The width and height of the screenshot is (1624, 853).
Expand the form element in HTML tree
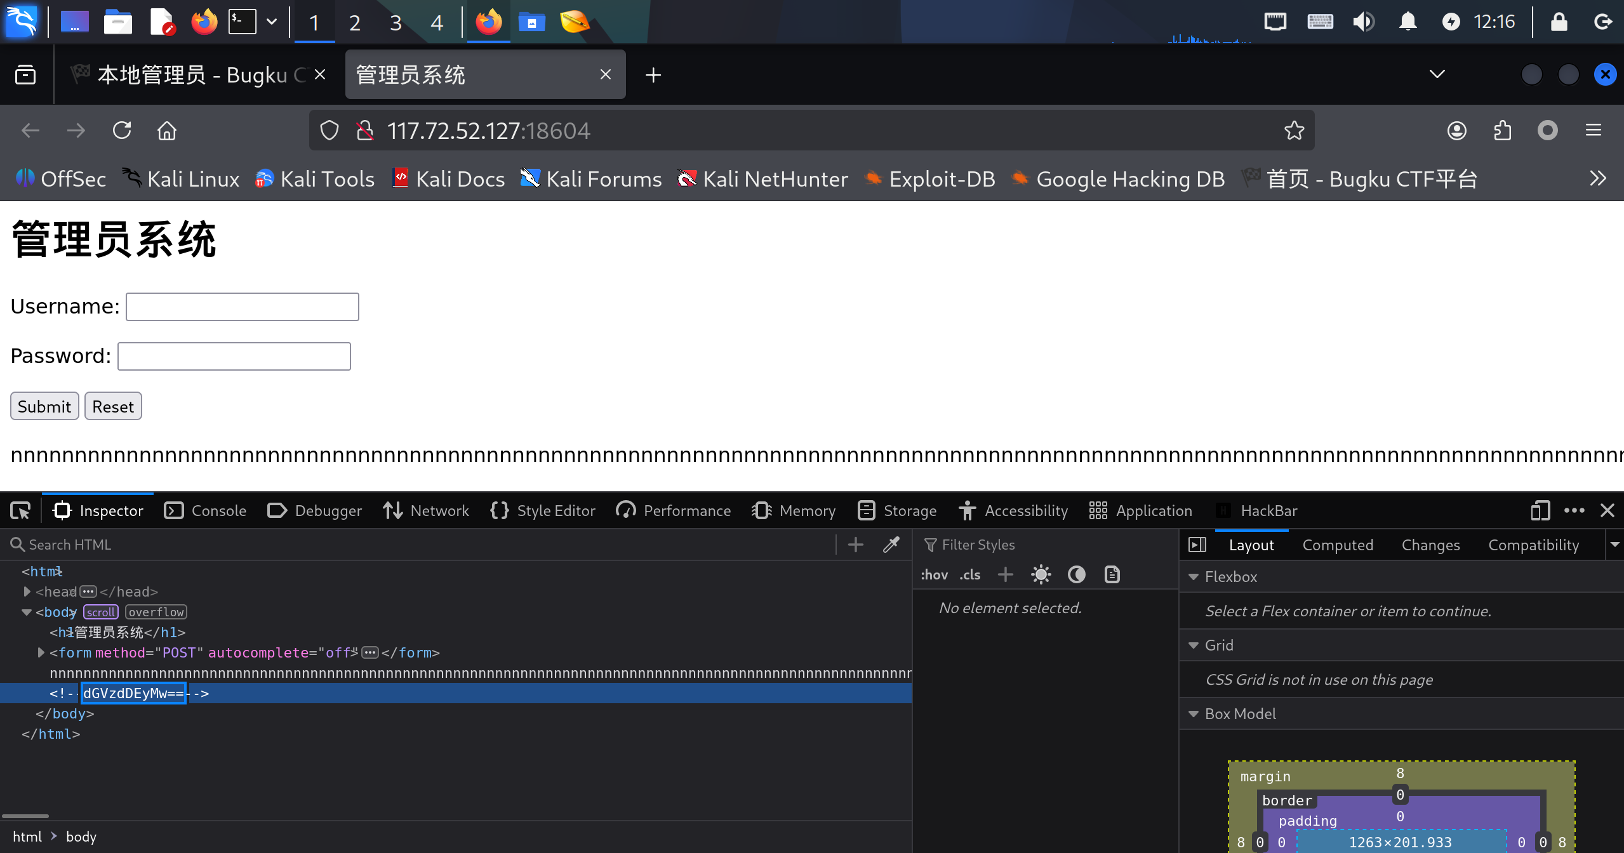coord(41,652)
